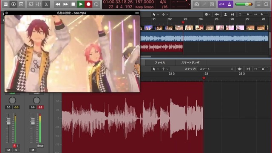Expand the tracks area gear settings menu

coord(207,14)
